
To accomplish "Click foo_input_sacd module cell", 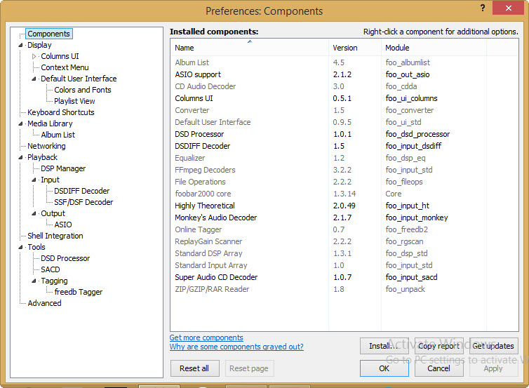I will click(411, 277).
